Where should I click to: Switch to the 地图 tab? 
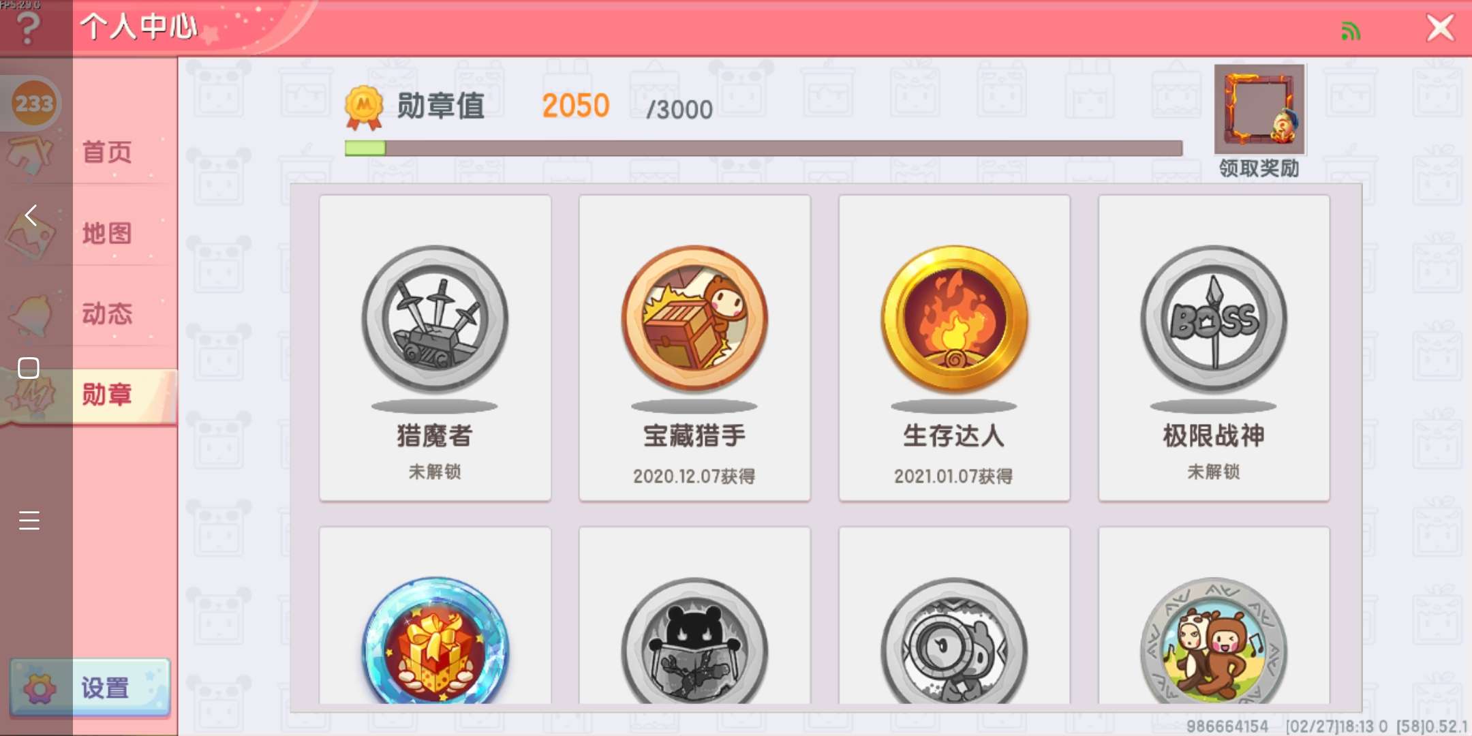(107, 233)
